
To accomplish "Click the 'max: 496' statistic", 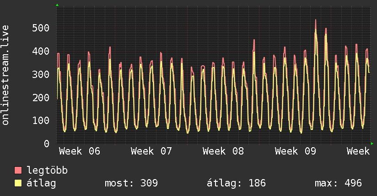I will (x=338, y=183).
